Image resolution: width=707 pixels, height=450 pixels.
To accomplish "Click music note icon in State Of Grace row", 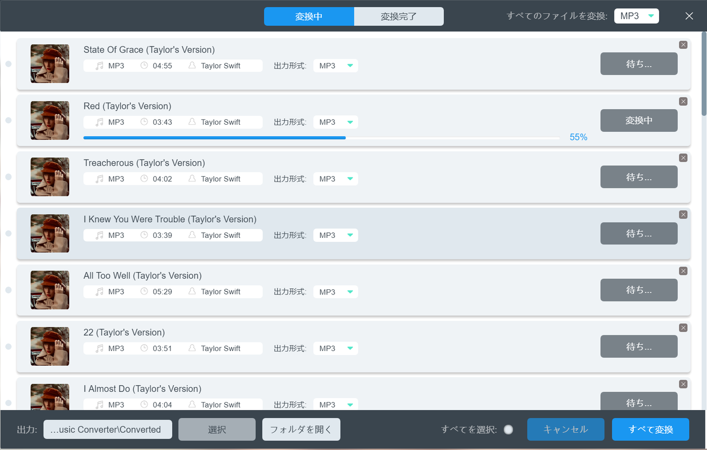I will 99,66.
